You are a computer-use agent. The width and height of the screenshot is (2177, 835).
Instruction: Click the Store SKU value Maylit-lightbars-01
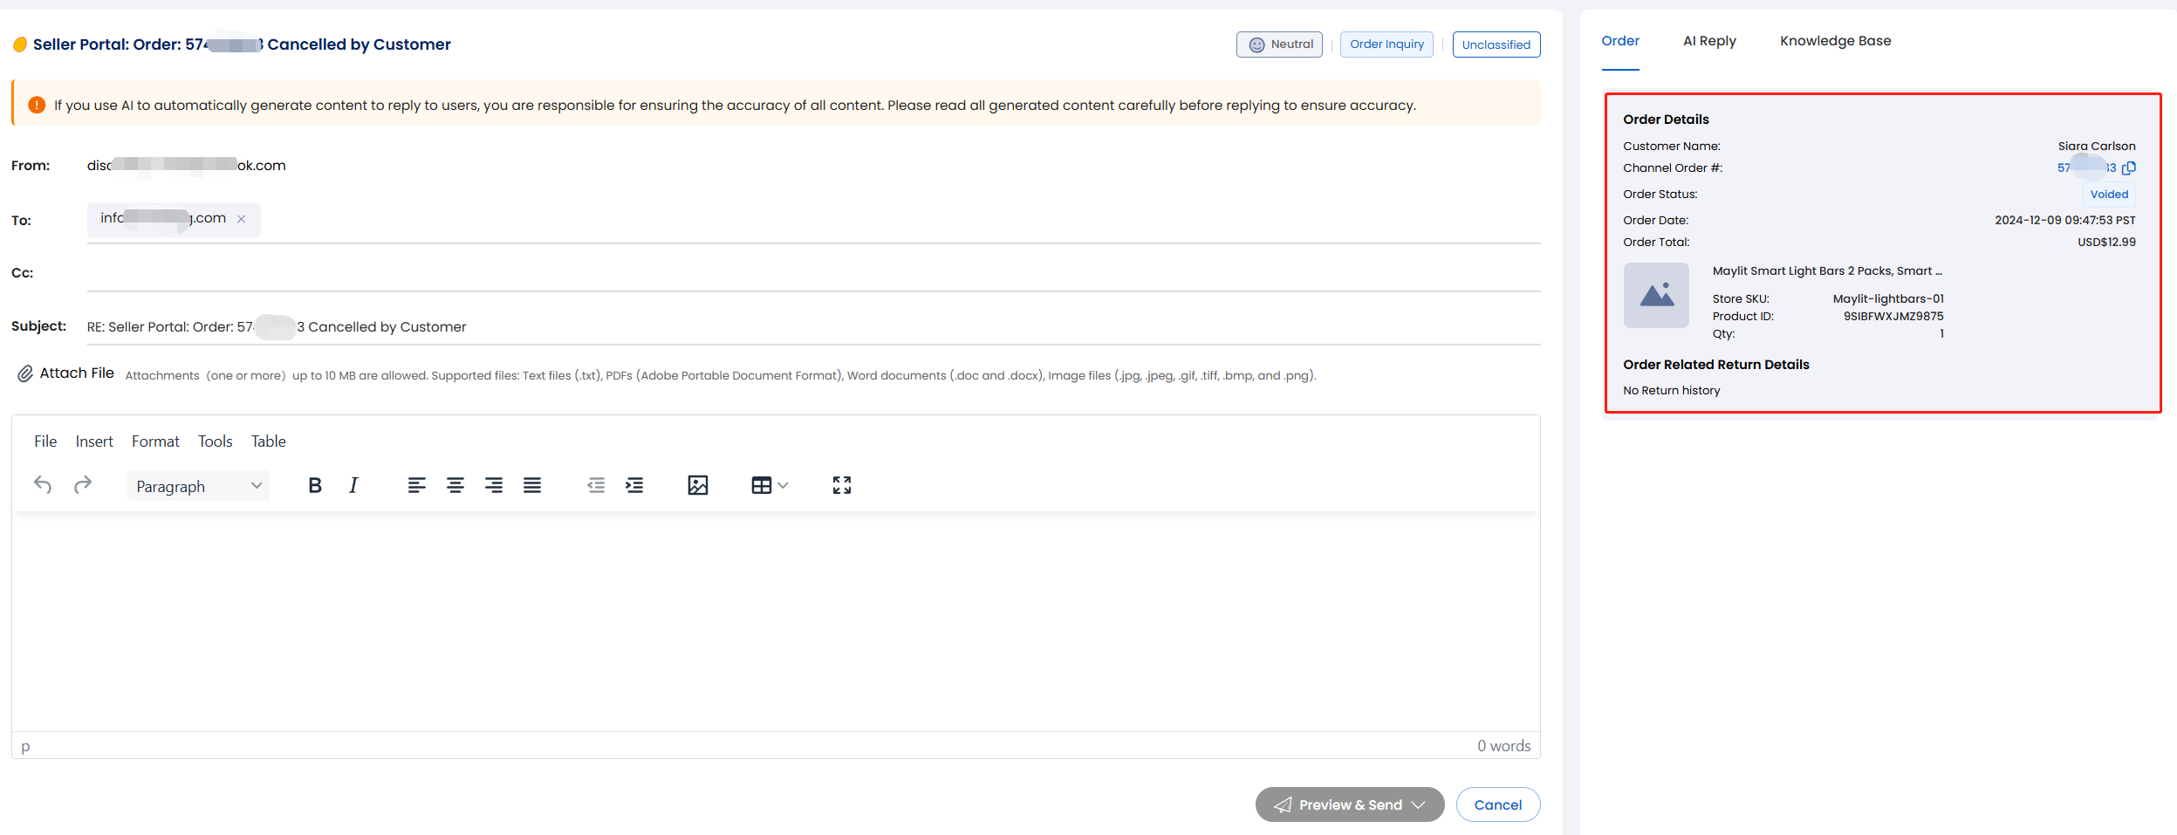1888,298
